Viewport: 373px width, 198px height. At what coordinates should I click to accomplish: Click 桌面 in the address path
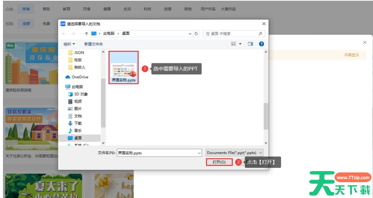tap(126, 33)
